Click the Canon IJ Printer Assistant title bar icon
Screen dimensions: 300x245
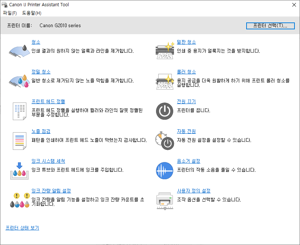coord(4,5)
